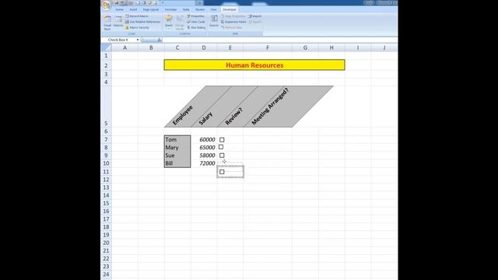Click XML Import
This screenshot has width=498, height=280.
click(x=255, y=16)
